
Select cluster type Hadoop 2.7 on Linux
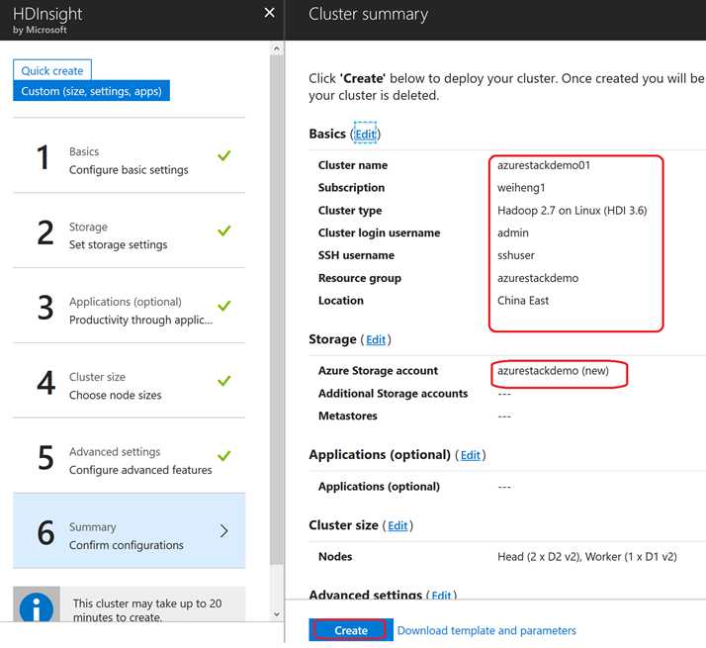pyautogui.click(x=572, y=211)
